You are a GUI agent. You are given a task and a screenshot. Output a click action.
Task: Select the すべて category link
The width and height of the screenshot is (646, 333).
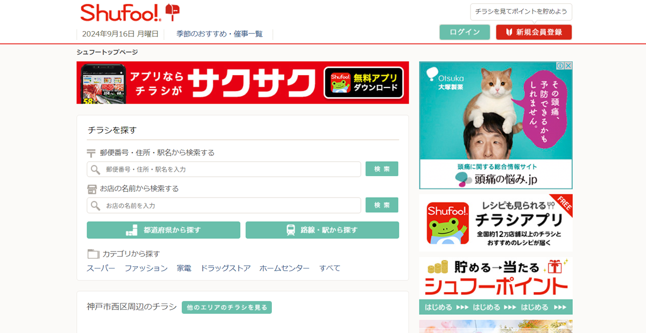329,268
